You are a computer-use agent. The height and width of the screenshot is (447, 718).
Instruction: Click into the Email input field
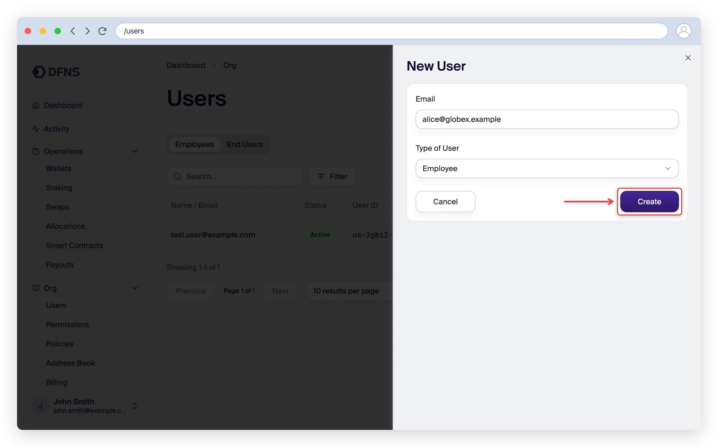547,119
